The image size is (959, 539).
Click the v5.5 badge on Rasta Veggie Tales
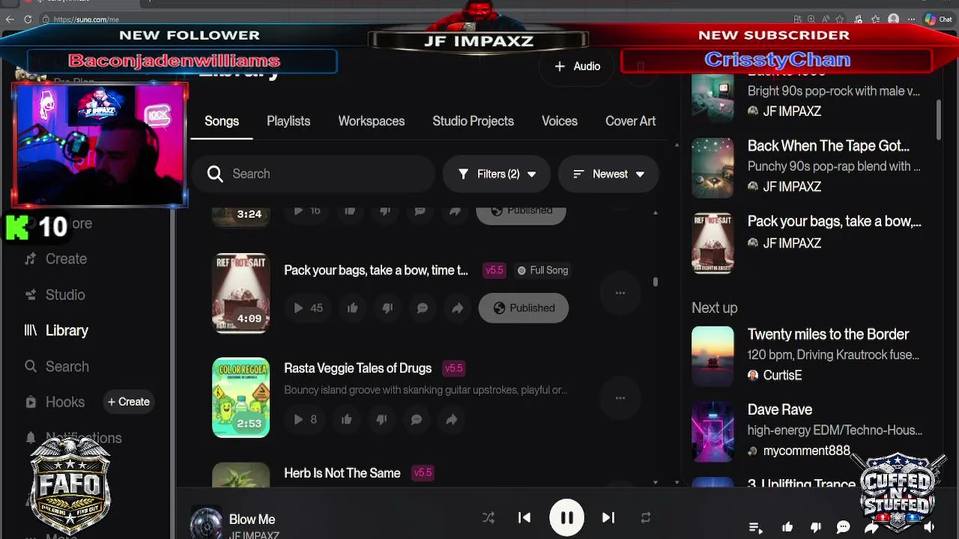point(454,368)
